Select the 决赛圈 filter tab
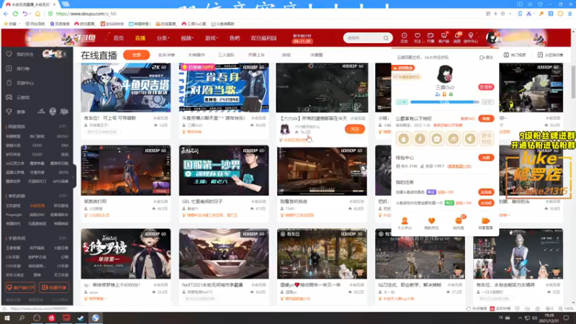 pos(316,55)
